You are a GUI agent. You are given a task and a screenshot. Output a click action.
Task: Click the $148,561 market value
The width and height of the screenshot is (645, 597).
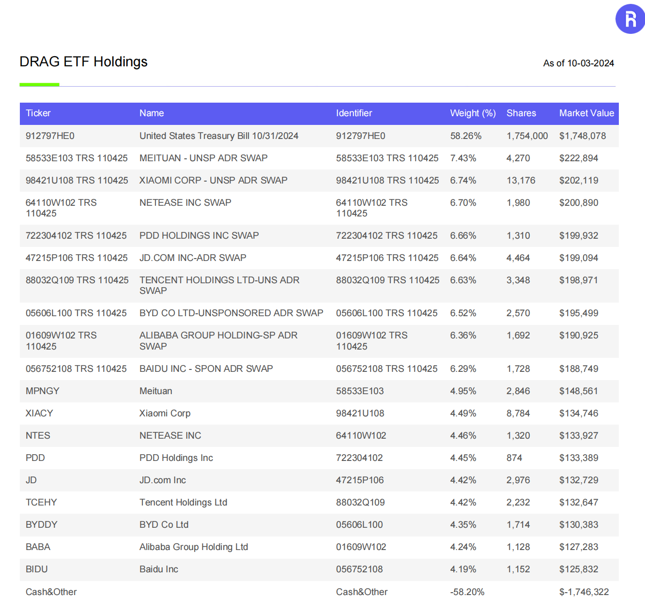coord(579,391)
